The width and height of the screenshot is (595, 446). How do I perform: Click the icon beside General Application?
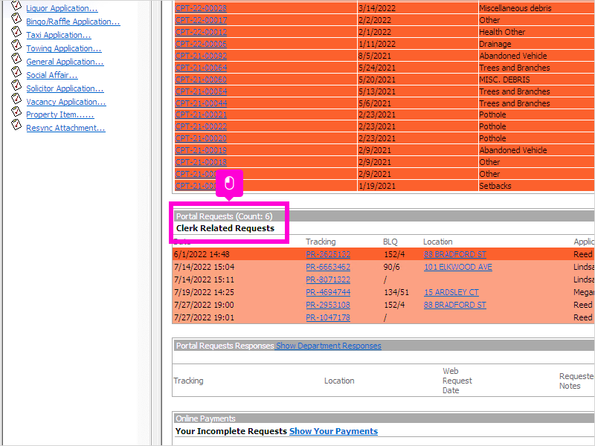point(16,58)
